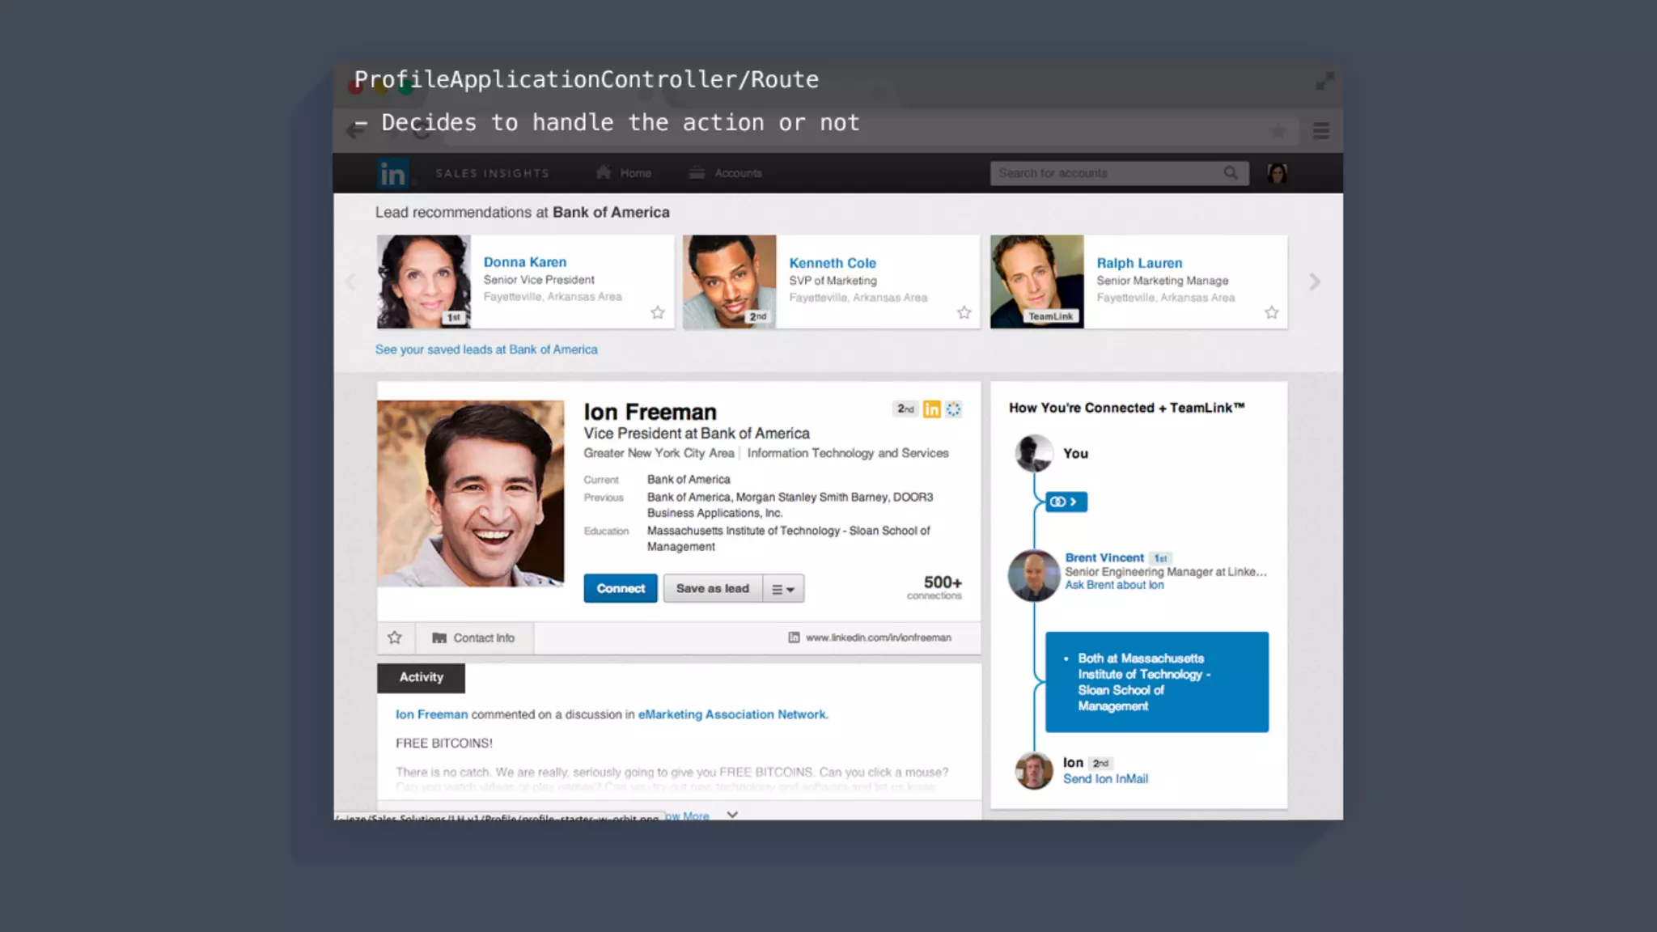The image size is (1657, 932).
Task: Go to the Home navigation item
Action: [624, 173]
